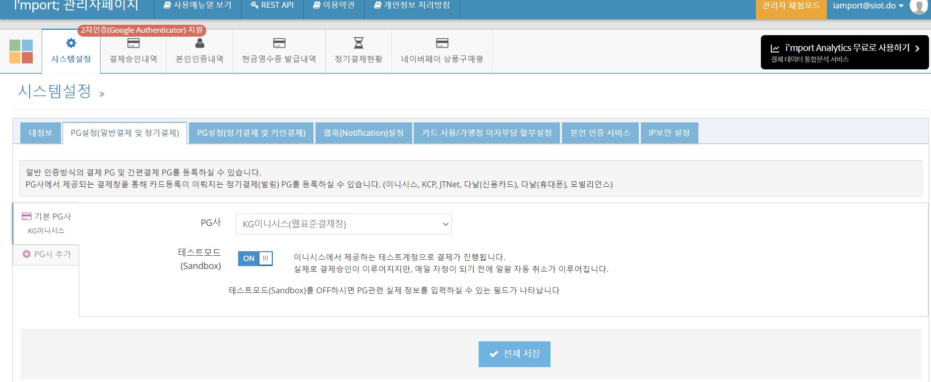Click the i'mport Analytics banner
931x382 pixels.
(x=844, y=52)
